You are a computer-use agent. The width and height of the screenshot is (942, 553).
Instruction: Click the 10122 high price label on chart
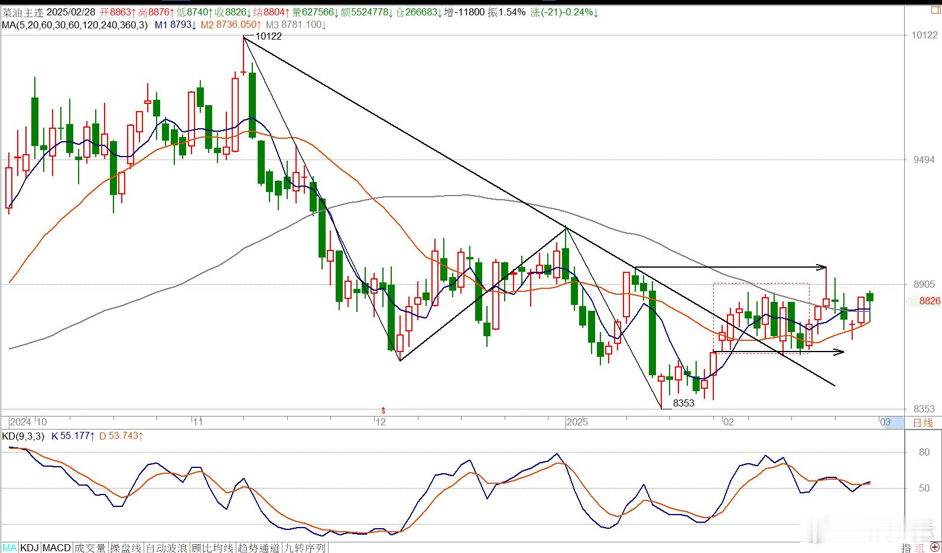[269, 36]
